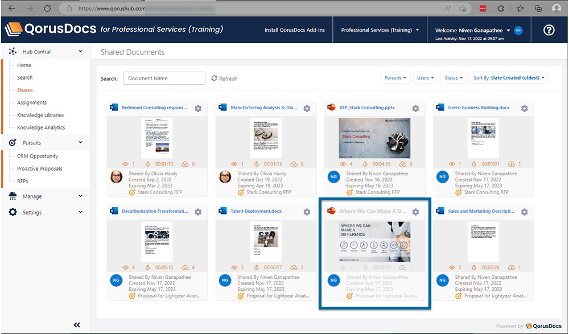This screenshot has height=334, width=569.
Task: Open settings gear for Sales and Marketing card
Action: tap(525, 212)
